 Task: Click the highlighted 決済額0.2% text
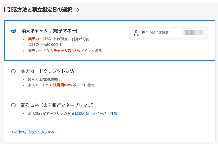tap(63, 85)
